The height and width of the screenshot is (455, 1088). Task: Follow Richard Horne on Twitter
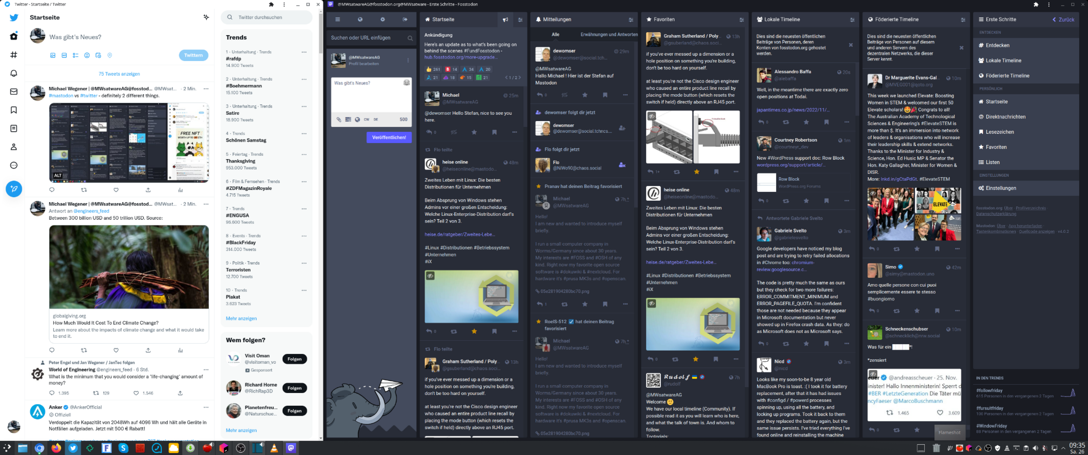[x=294, y=388]
